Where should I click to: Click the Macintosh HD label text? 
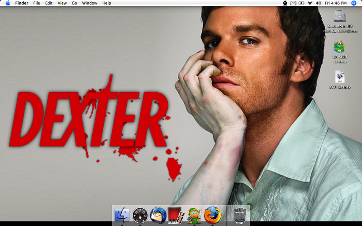(x=340, y=26)
